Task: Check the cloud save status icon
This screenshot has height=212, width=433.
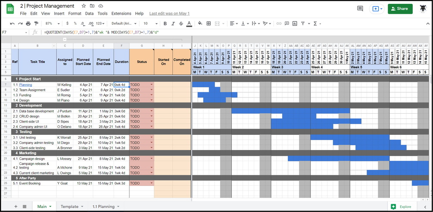Action: (100, 6)
